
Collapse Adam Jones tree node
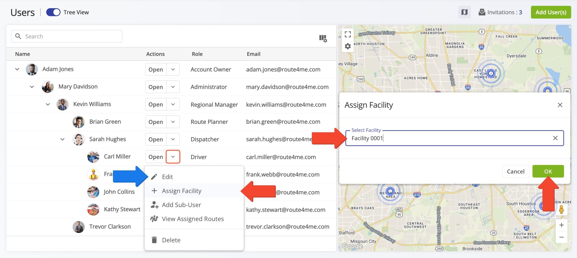coord(17,69)
